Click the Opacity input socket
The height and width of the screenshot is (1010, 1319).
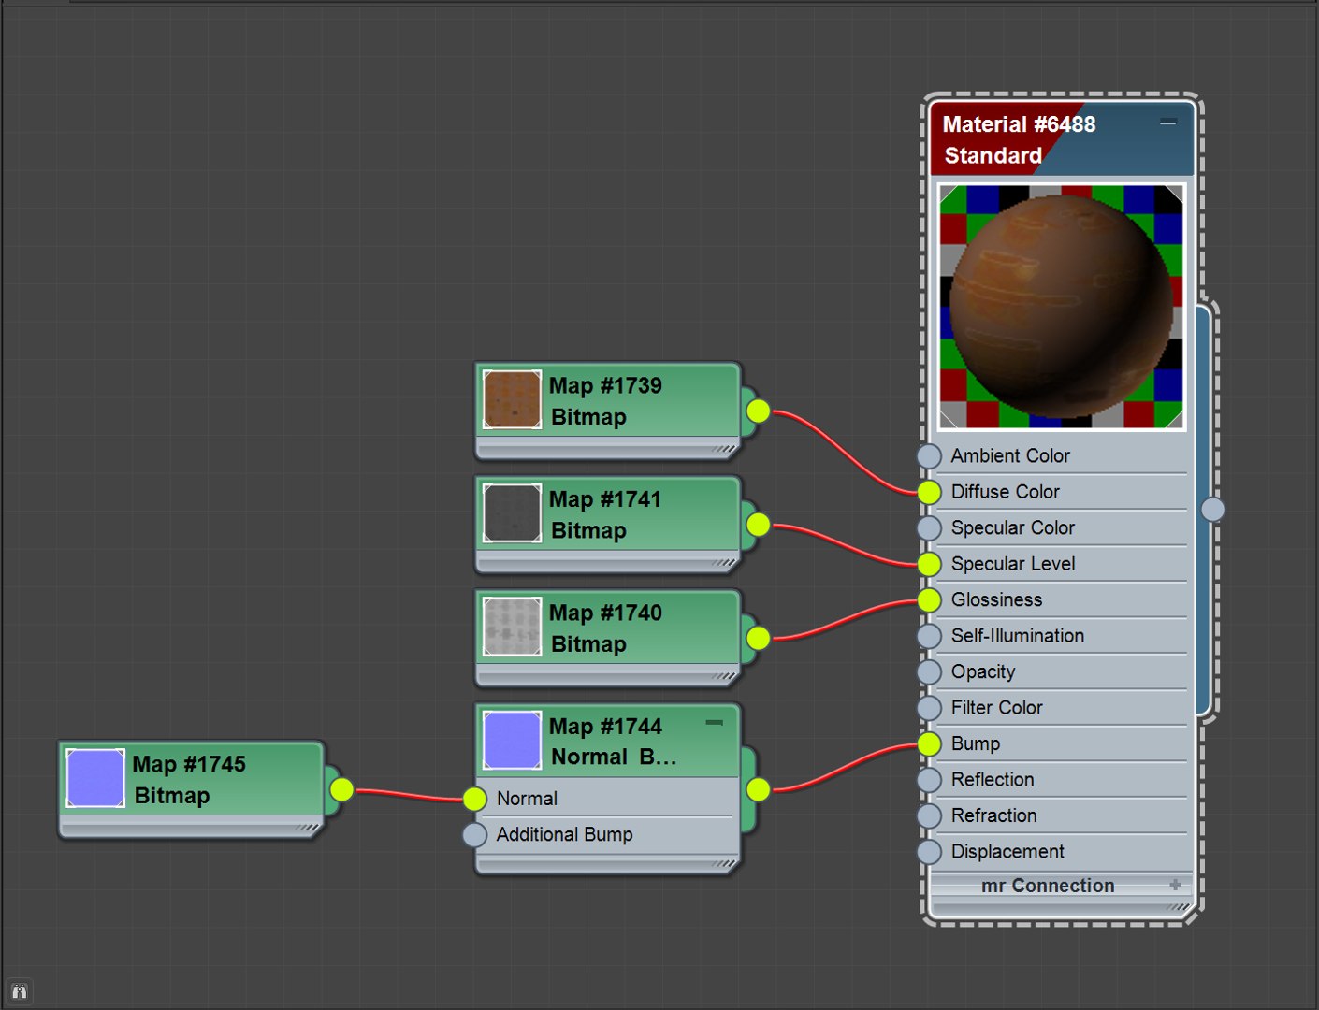point(929,672)
